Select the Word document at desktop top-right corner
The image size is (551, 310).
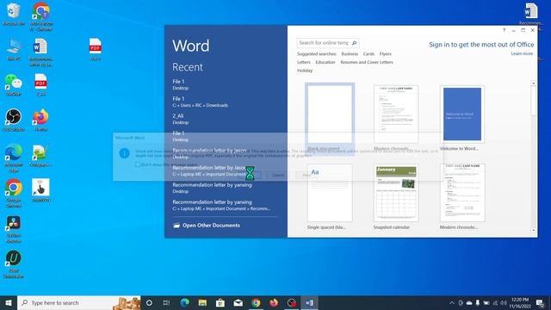[530, 14]
